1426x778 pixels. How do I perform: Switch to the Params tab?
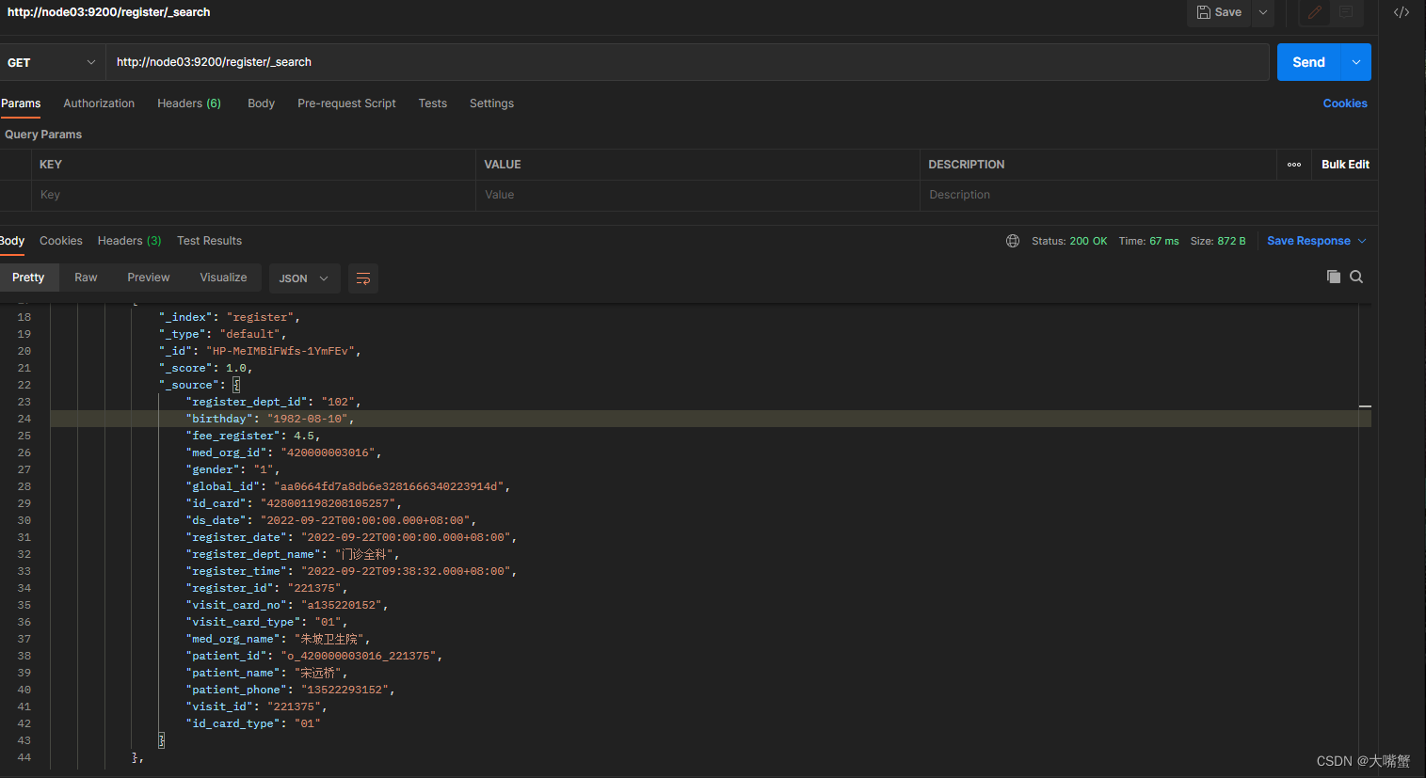21,103
